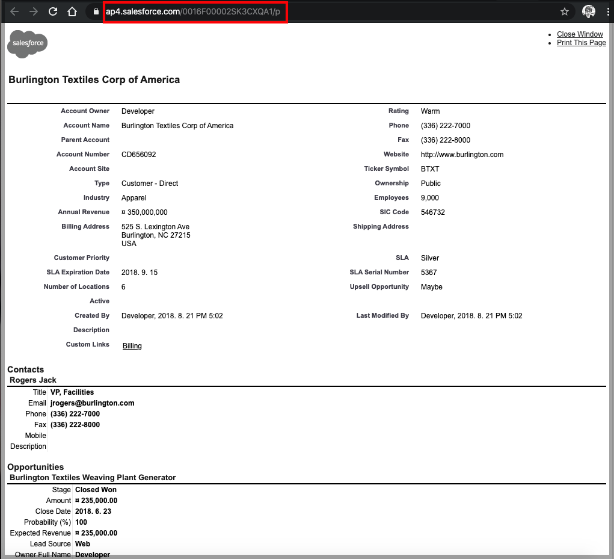Viewport: 614px width, 559px height.
Task: Click the Expected Revenue 235,000.00 value
Action: coord(96,533)
